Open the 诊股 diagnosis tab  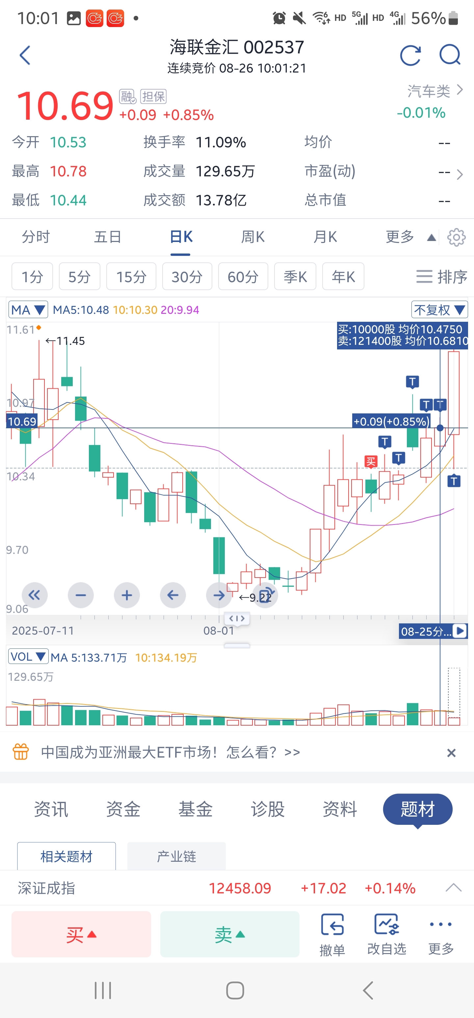click(268, 809)
